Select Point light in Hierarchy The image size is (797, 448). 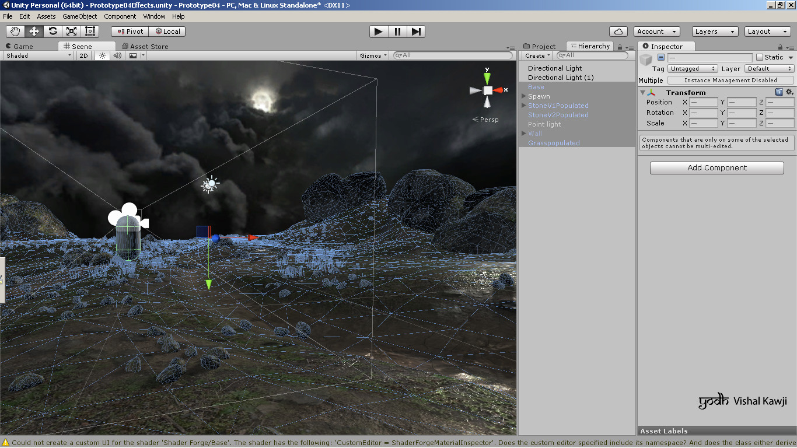tap(577, 124)
